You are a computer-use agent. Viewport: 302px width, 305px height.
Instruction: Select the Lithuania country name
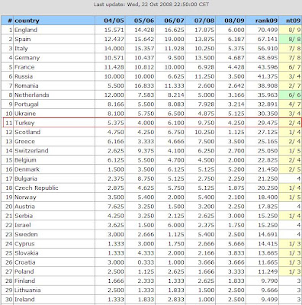pyautogui.click(x=27, y=291)
